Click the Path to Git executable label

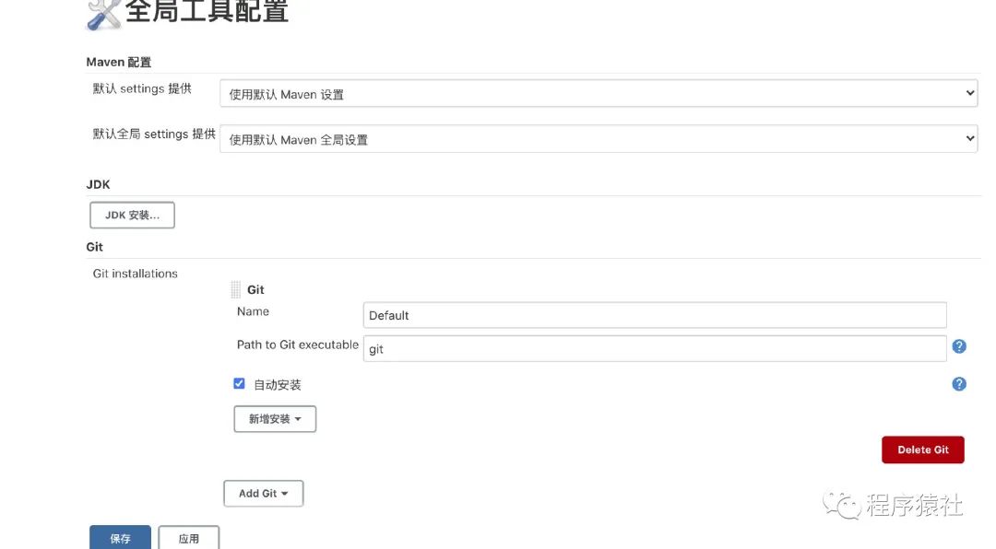tap(297, 345)
